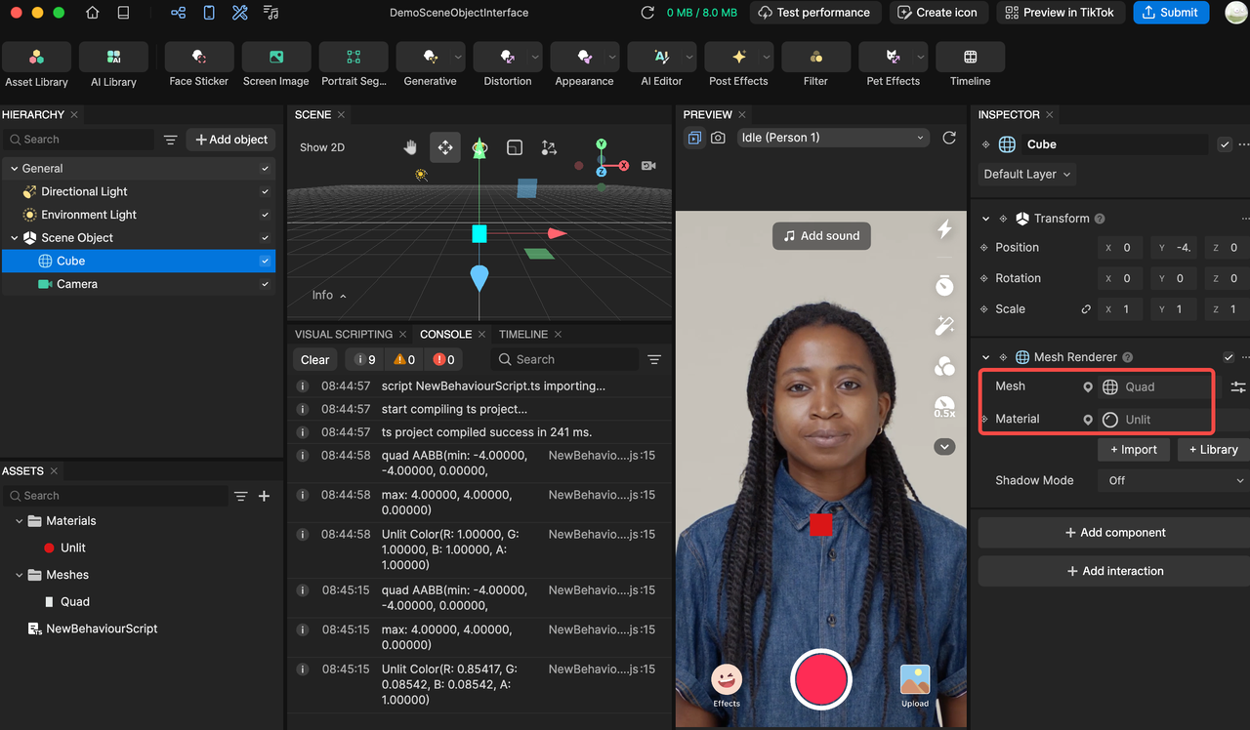Add a Face Sticker object
1250x730 pixels.
[199, 65]
